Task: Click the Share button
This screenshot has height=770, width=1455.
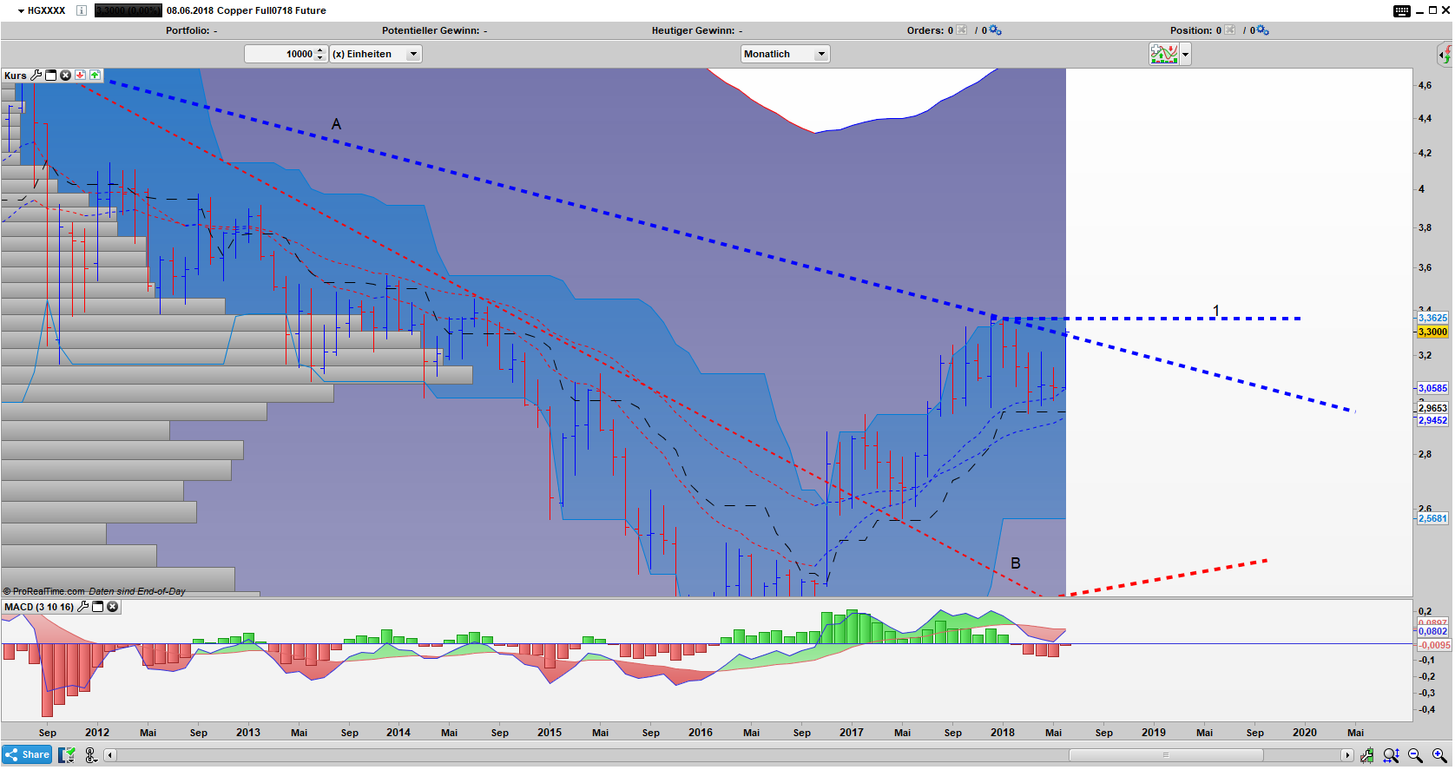Action: (x=27, y=754)
